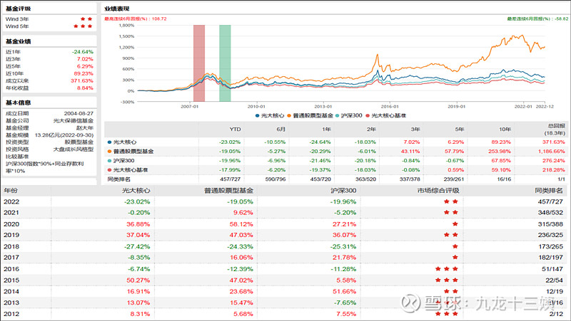
Task: Click the 成立以来 return value 371.63% in sidebar
Action: point(82,80)
